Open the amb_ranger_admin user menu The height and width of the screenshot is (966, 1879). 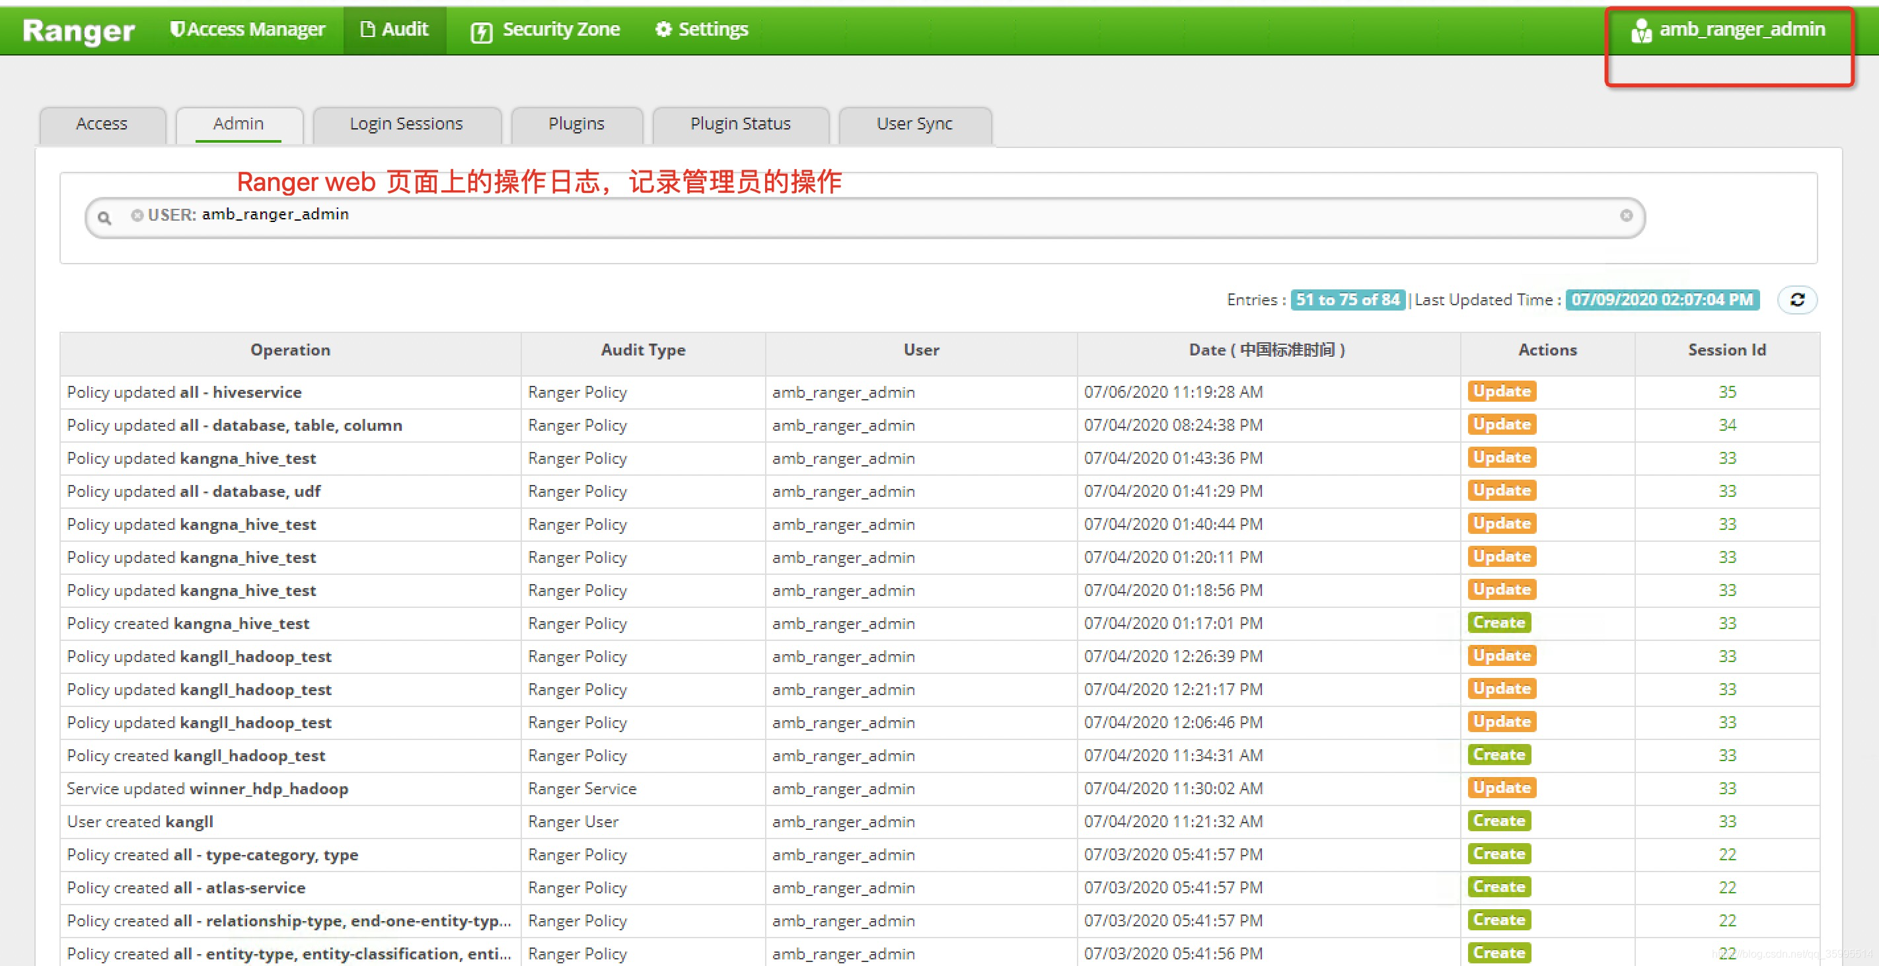pos(1727,30)
